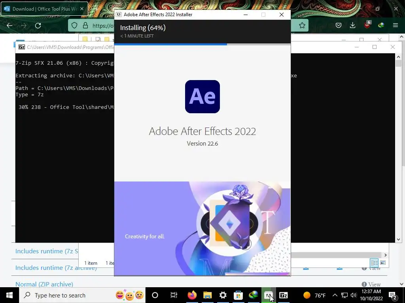Click Explorer's horizontal scrollbar right arrow
405x303 pixels.
tap(385, 255)
